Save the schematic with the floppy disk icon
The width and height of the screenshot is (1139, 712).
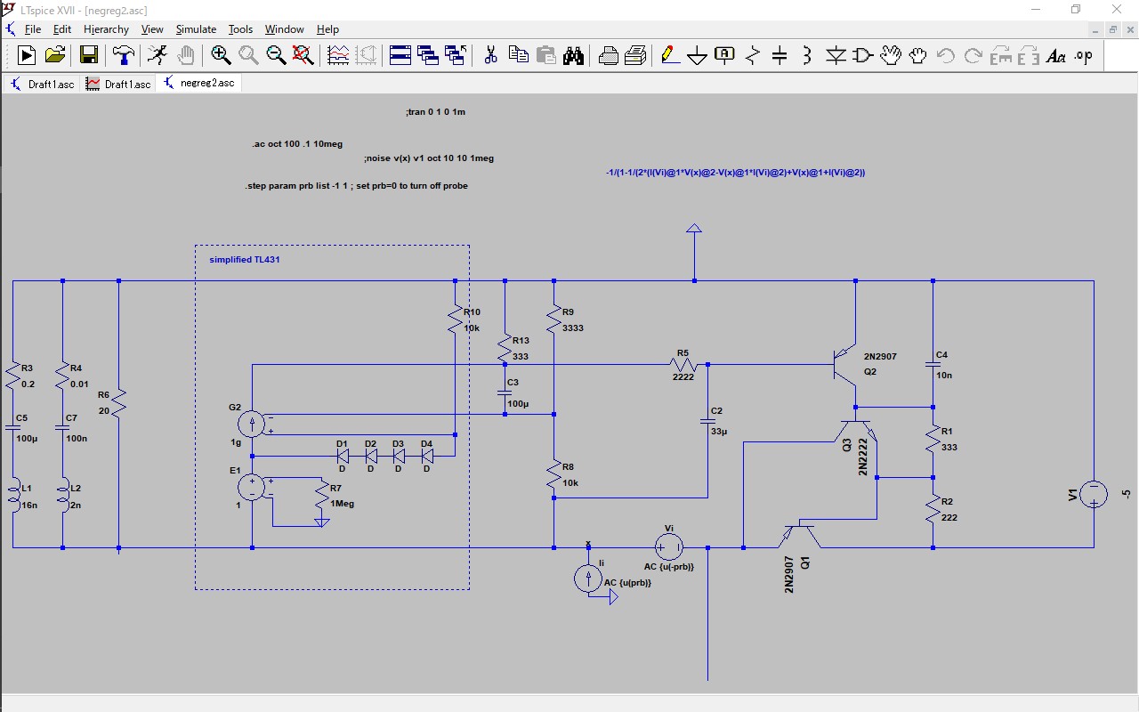[88, 55]
